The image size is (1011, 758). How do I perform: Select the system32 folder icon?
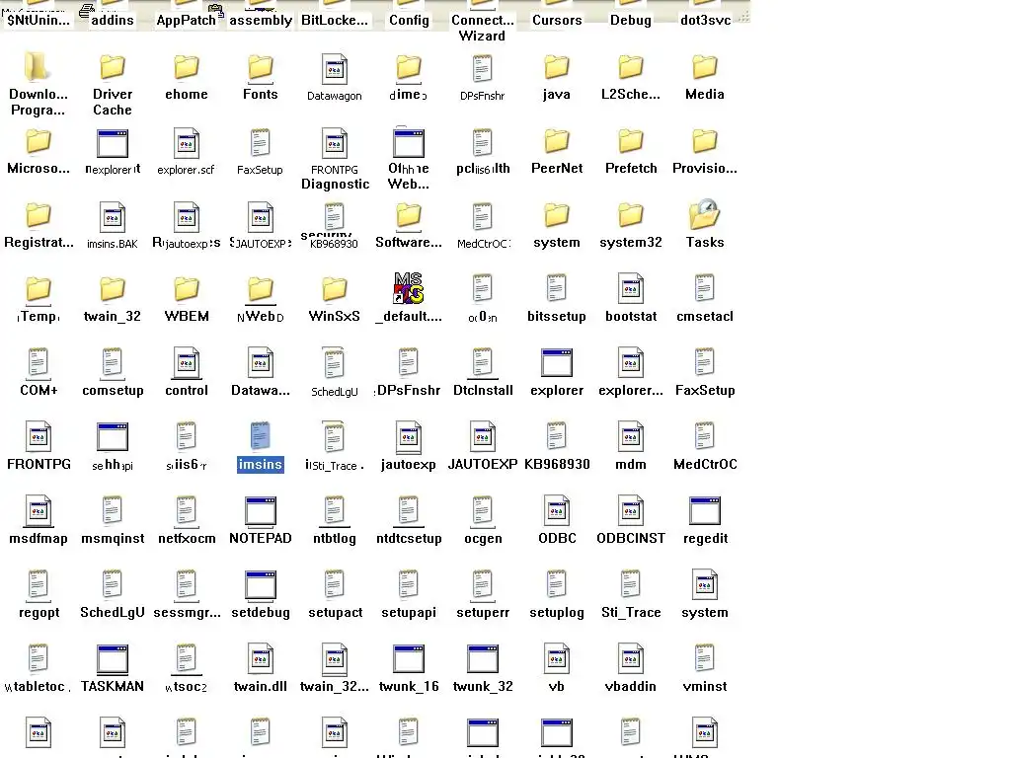pos(631,215)
